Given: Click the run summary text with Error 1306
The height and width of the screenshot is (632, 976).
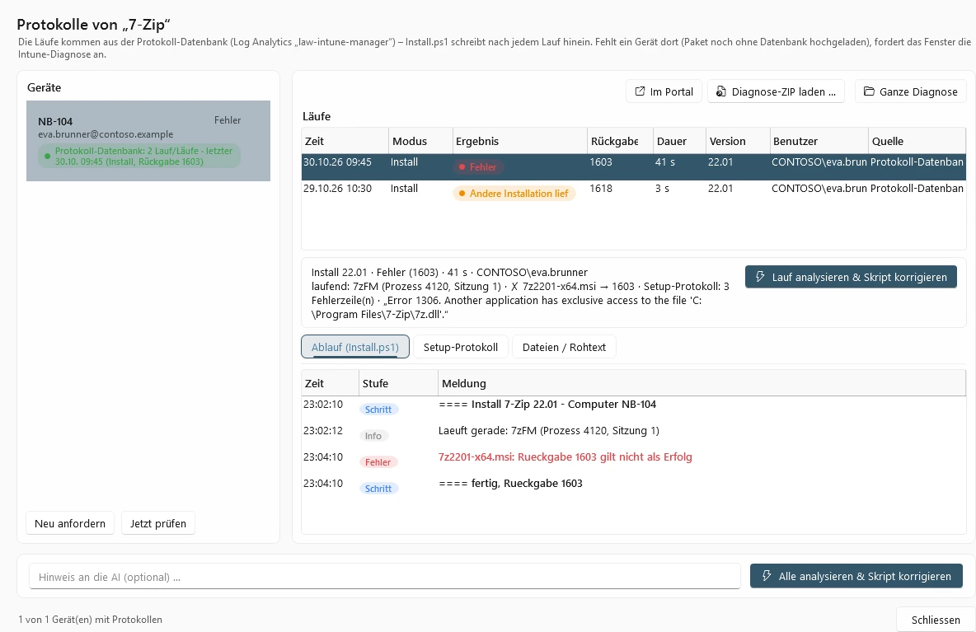Looking at the screenshot, I should tap(520, 293).
